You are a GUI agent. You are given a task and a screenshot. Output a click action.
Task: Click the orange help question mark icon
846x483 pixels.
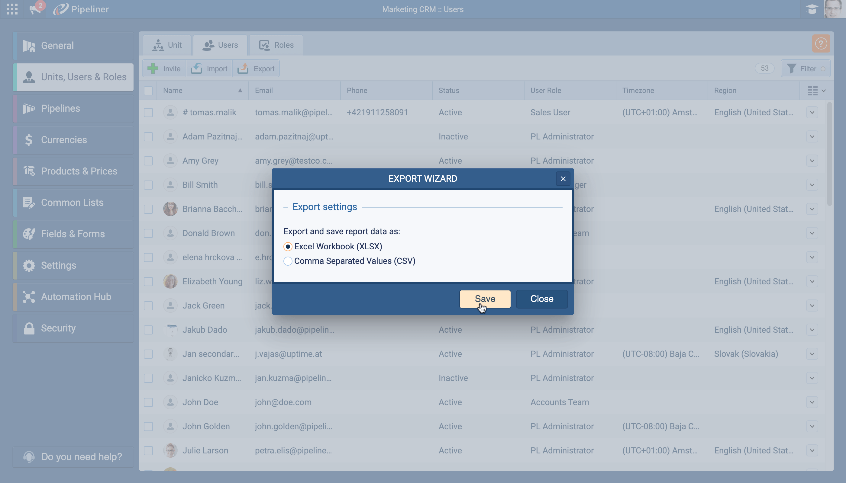(821, 44)
